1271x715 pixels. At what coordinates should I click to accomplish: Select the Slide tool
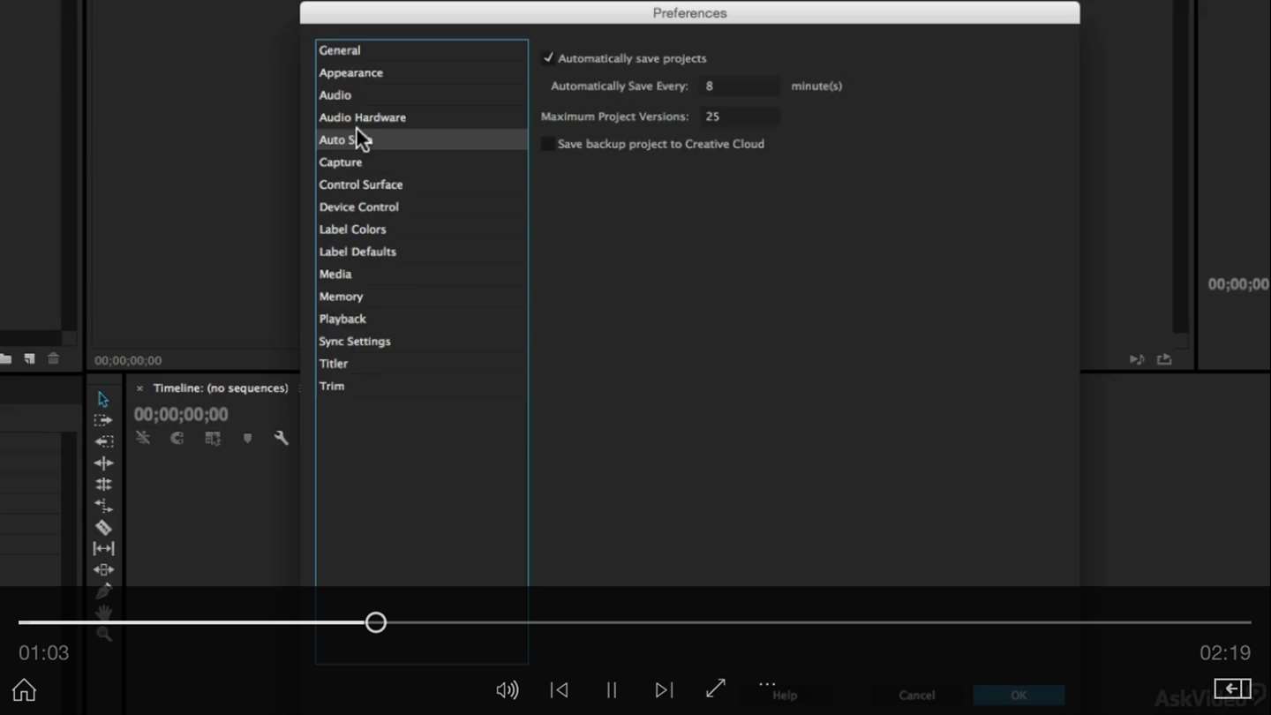click(103, 569)
